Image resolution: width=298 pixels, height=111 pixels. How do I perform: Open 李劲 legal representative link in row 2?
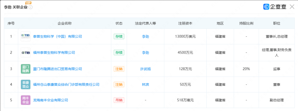click(x=145, y=52)
